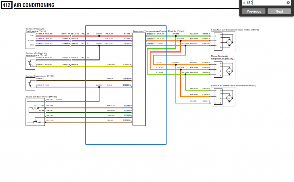Click splice label SJ1503
The width and height of the screenshot is (294, 182).
(x=176, y=63)
